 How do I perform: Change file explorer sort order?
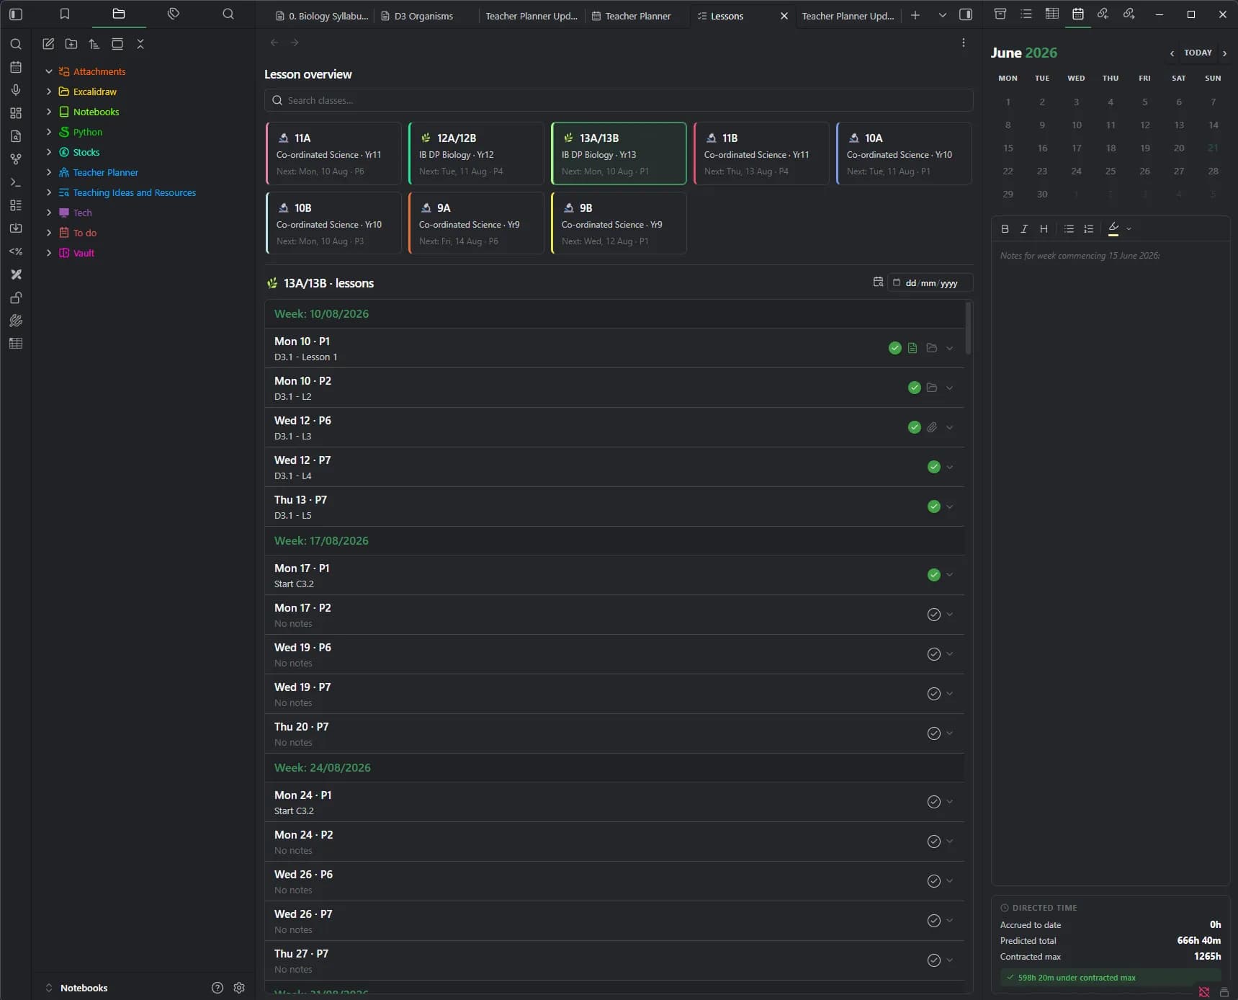pos(94,44)
